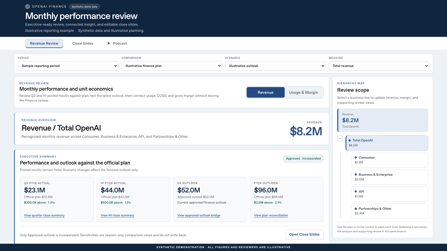Open View H1 close summary link
447x251 pixels.
tap(117, 215)
